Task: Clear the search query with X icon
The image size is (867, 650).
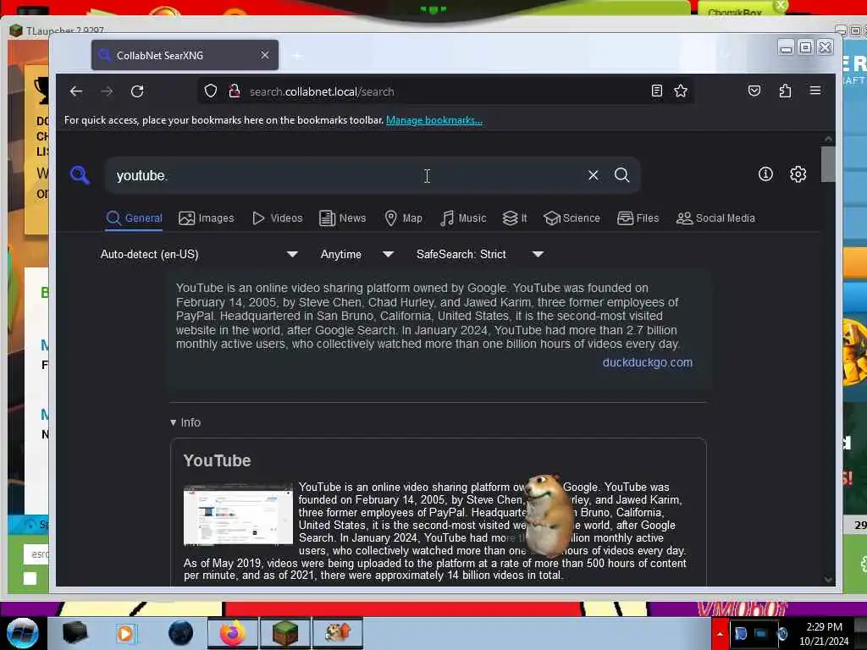Action: coord(593,175)
